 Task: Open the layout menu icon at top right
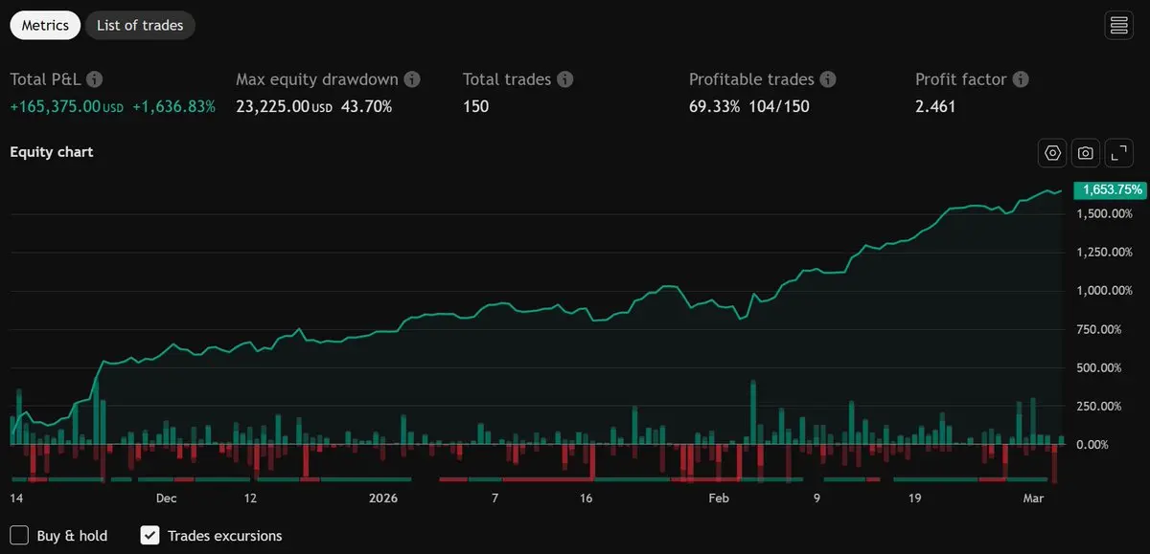click(x=1118, y=26)
